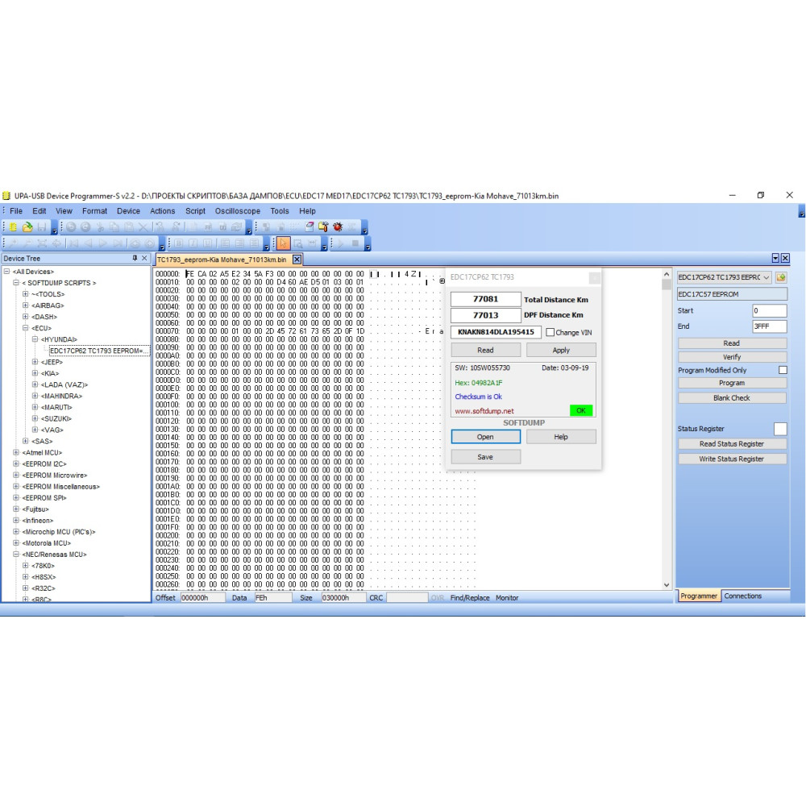The width and height of the screenshot is (806, 806).
Task: Collapse the <ECU> tree node
Action: pos(25,328)
